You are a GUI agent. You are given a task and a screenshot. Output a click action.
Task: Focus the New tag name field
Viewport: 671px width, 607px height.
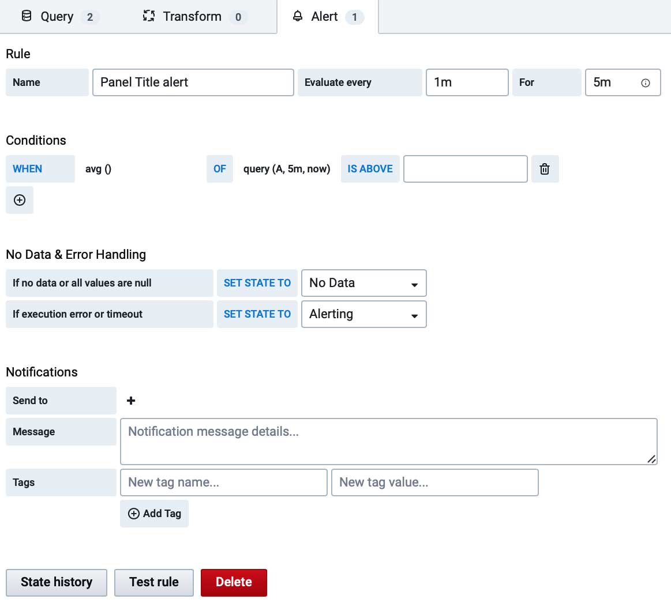tap(223, 482)
